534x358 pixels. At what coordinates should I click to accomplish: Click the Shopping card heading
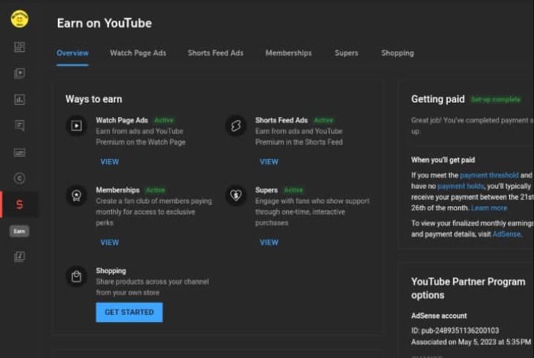tap(110, 271)
